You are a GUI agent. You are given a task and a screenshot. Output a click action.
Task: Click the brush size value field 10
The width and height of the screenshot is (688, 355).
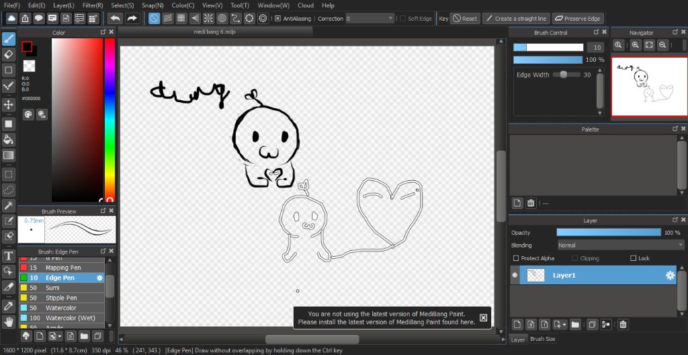point(595,48)
